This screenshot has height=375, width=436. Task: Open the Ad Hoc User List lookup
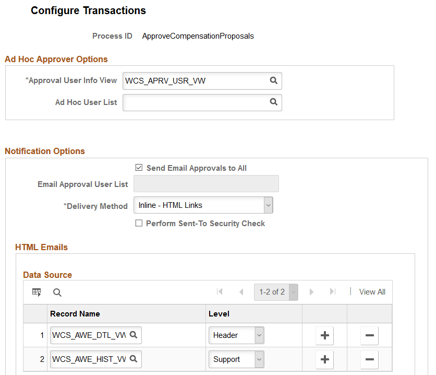click(274, 102)
